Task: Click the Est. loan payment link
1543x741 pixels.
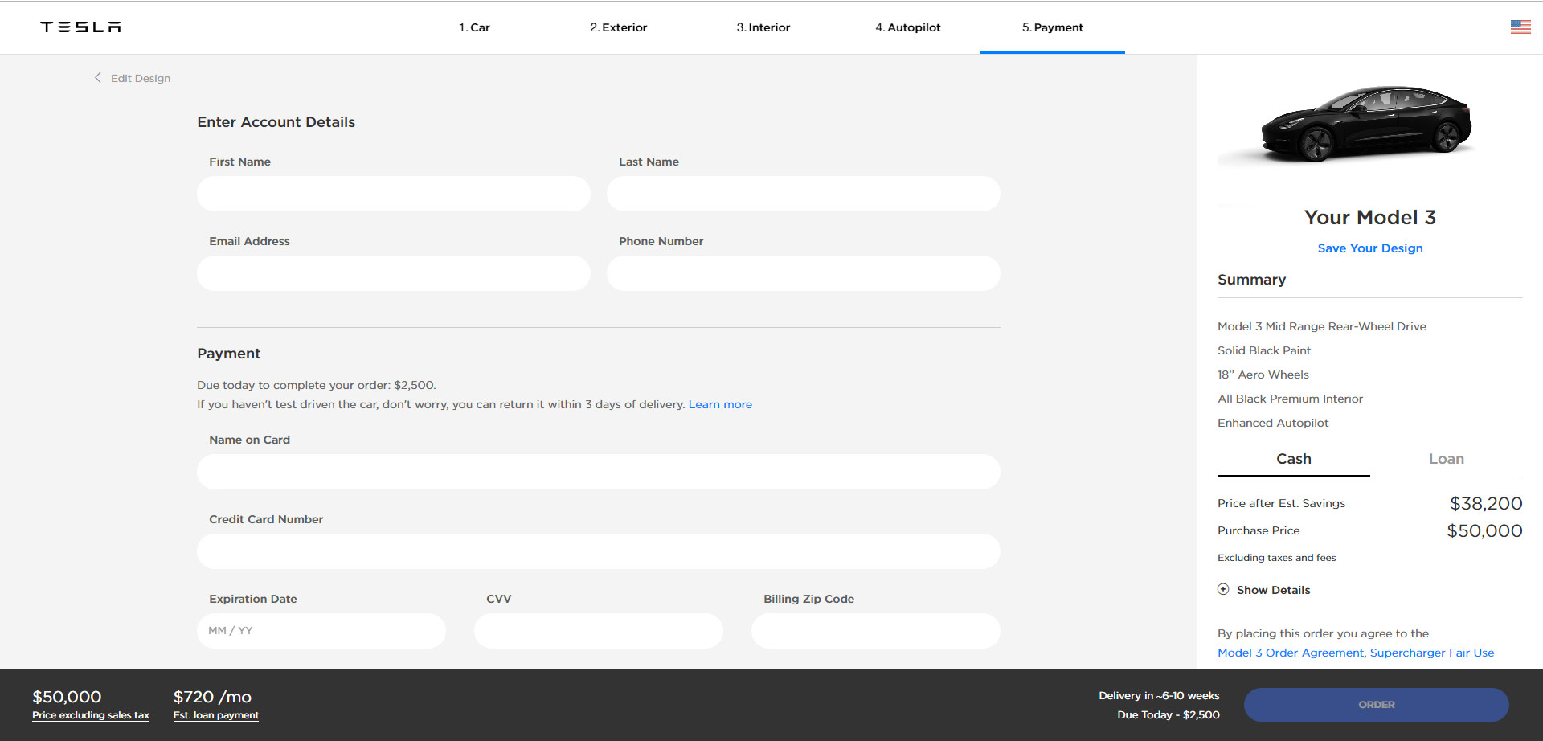Action: pyautogui.click(x=215, y=715)
